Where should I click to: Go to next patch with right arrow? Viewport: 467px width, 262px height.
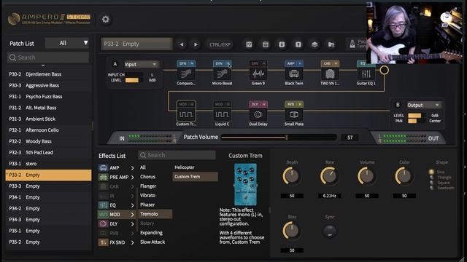click(196, 44)
